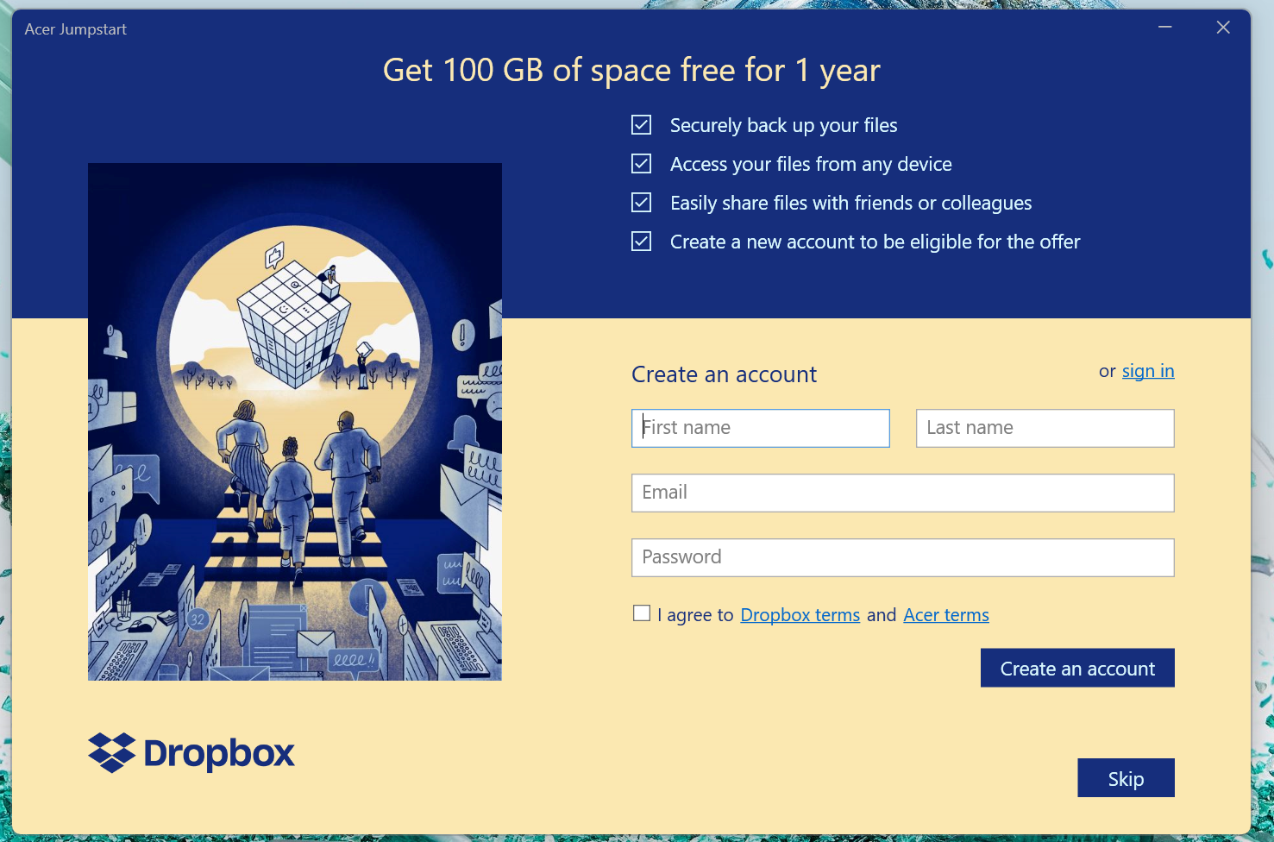The image size is (1274, 842).
Task: Focus the Last name field
Action: pyautogui.click(x=1045, y=428)
